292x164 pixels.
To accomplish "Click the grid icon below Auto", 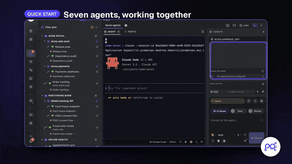I will [218, 141].
